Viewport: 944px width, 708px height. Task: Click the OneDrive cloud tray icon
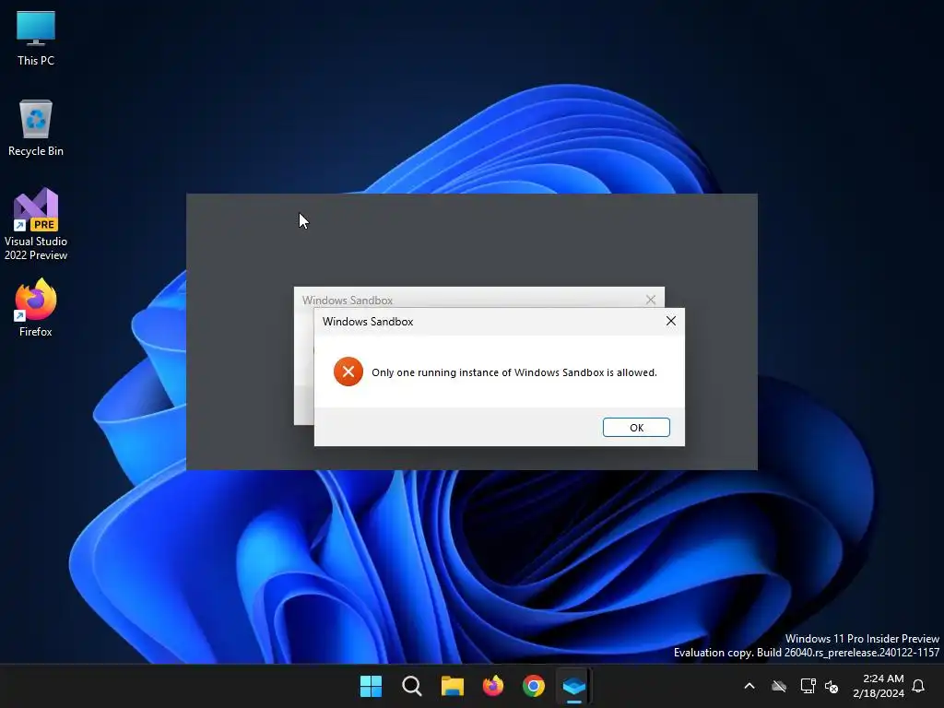(x=779, y=686)
